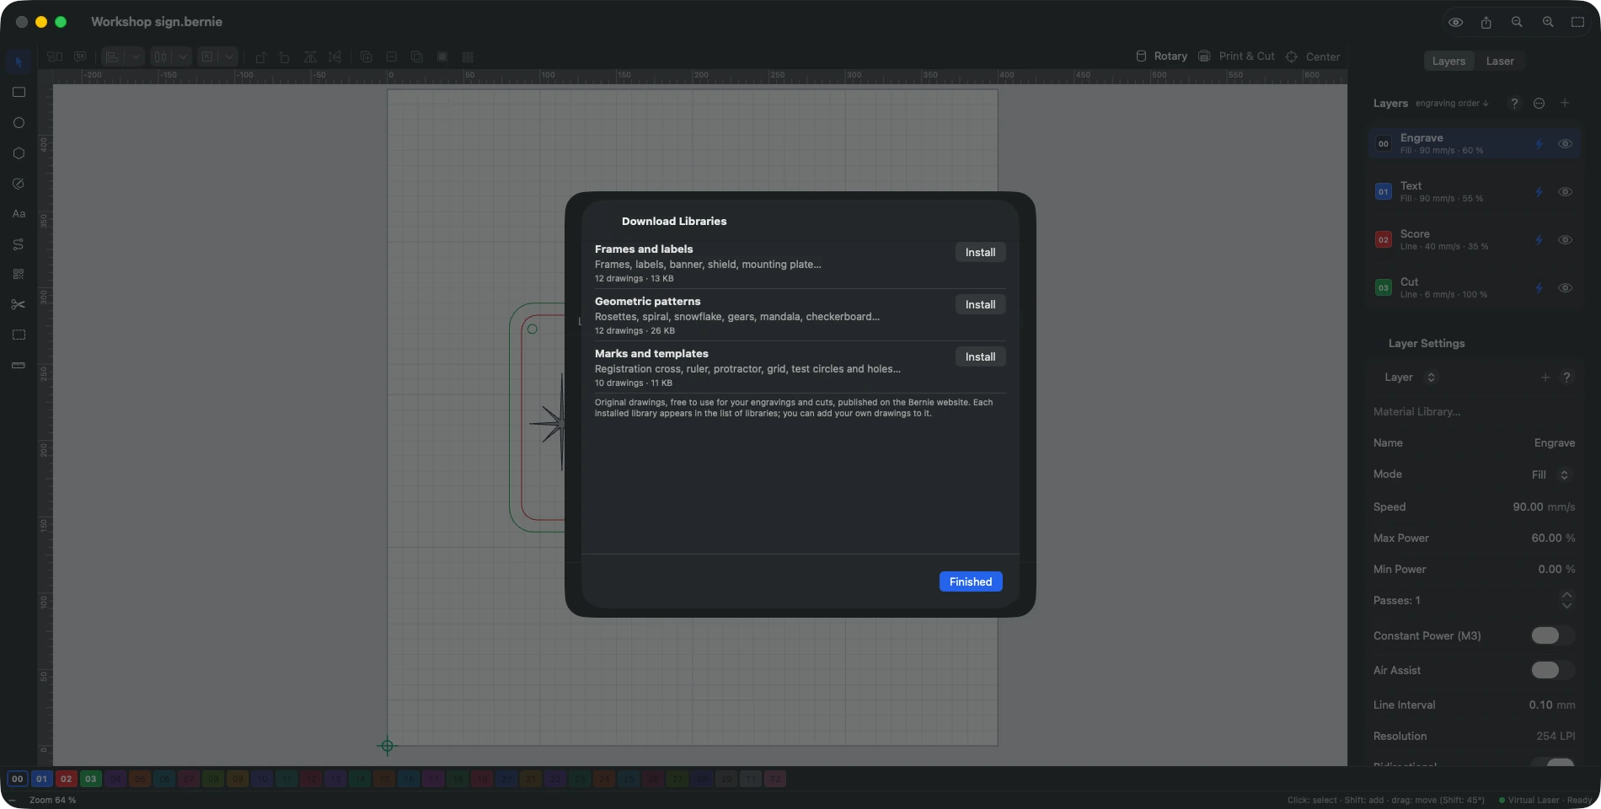Expand the align options dropdown arrow

point(136,56)
